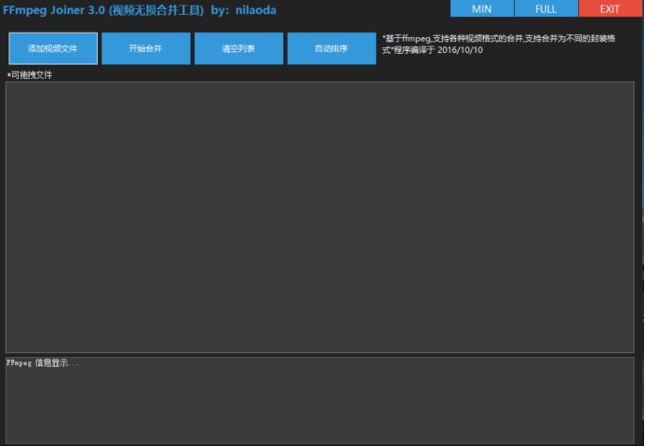Viewport: 645px width, 447px height.
Task: Close the app via EXIT button
Action: point(610,8)
